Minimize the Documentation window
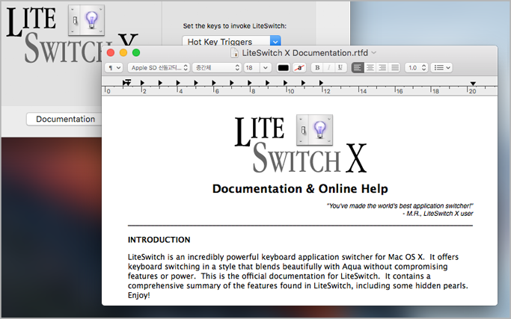This screenshot has width=511, height=319. [x=123, y=52]
